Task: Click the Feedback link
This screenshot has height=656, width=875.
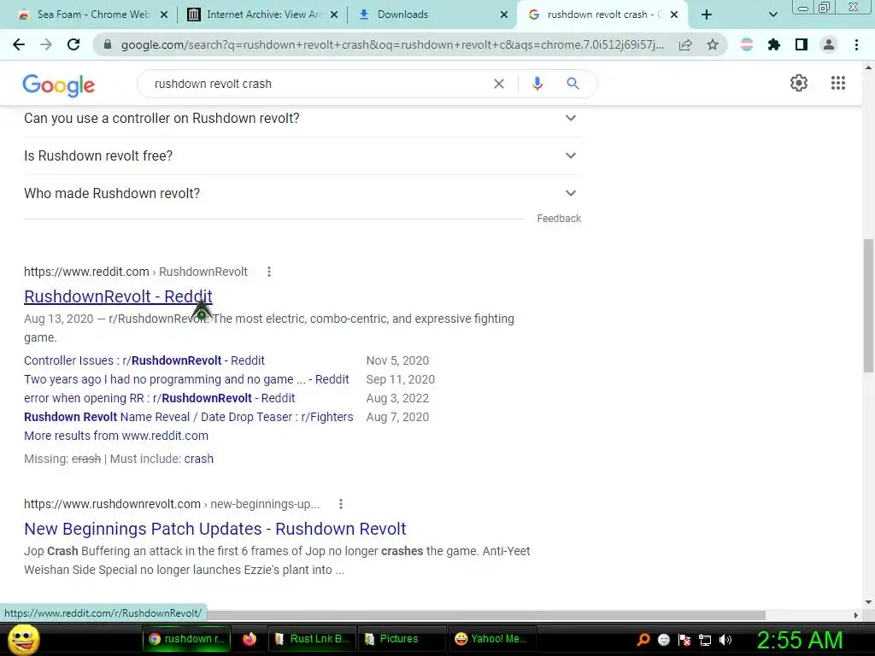Action: click(559, 219)
